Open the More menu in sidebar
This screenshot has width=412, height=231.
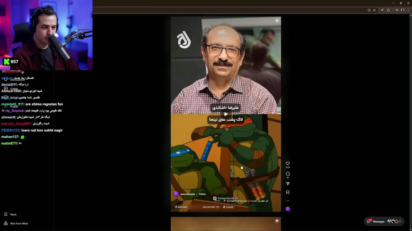point(10,214)
